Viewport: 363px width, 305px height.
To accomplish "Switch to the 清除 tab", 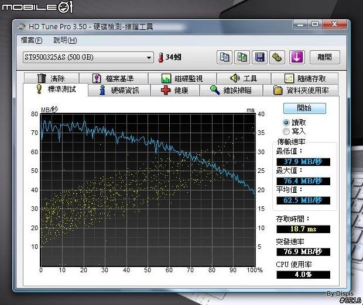I will pyautogui.click(x=52, y=78).
